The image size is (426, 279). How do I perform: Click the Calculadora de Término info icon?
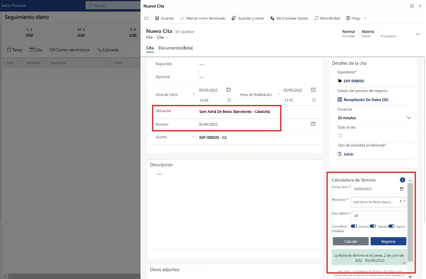402,180
